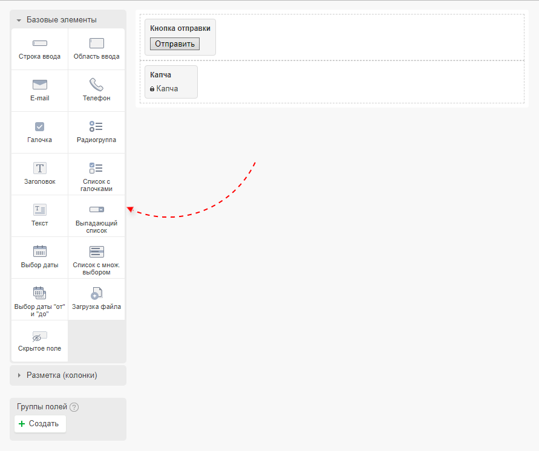The width and height of the screenshot is (539, 451).
Task: Choose the Телефон phone field element
Action: tap(97, 91)
